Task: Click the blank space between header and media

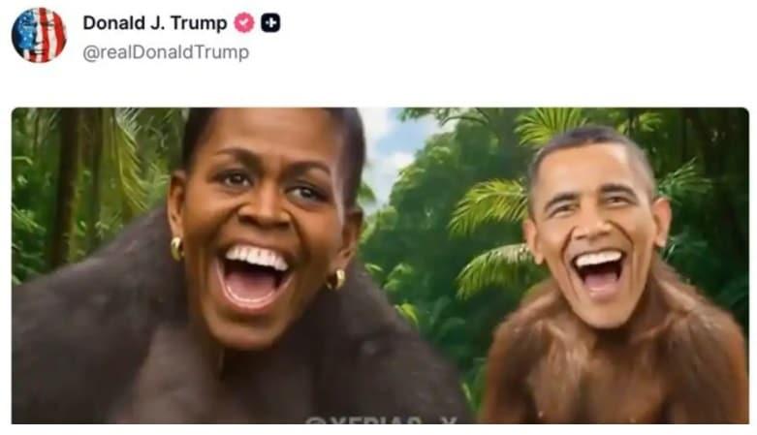Action: (x=380, y=86)
